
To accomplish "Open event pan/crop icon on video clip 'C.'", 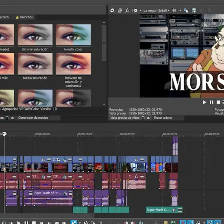I will [x=58, y=160].
